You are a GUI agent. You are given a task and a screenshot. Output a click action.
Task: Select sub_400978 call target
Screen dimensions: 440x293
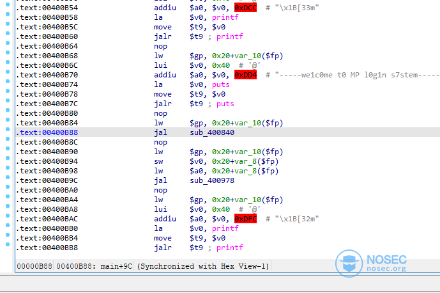212,180
